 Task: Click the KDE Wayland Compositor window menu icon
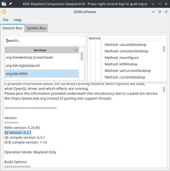pyautogui.click(x=4, y=4)
